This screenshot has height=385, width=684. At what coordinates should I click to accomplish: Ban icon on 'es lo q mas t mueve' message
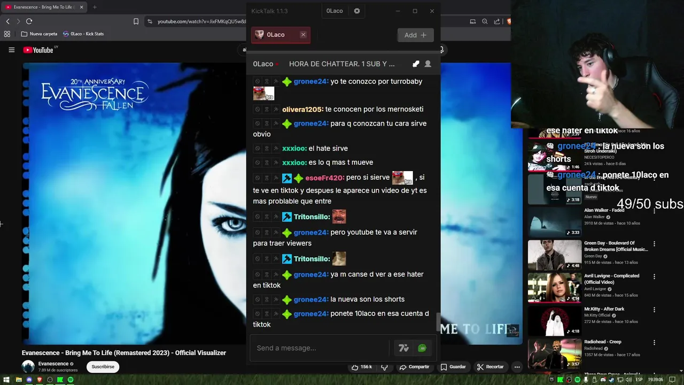point(257,163)
